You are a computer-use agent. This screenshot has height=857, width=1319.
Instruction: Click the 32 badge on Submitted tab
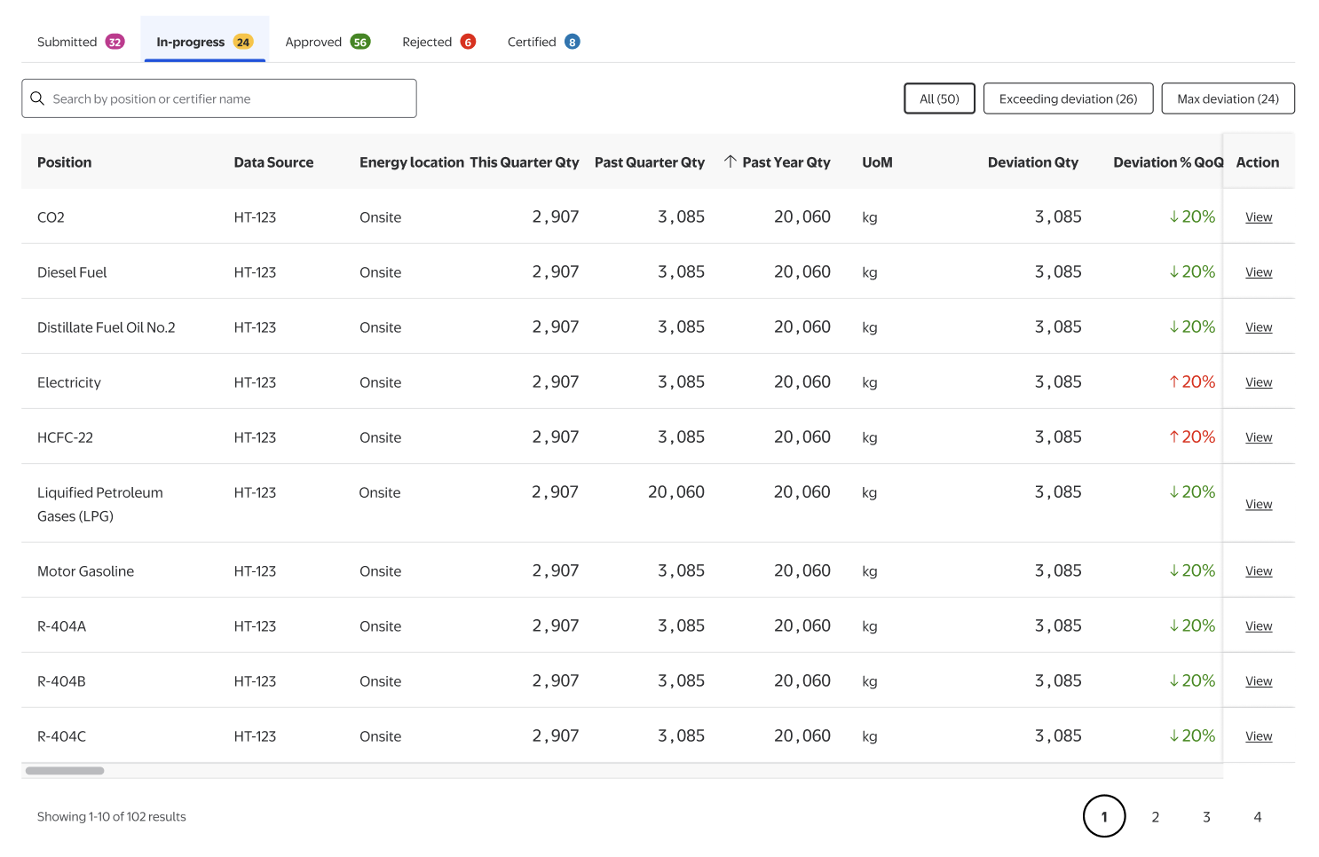pyautogui.click(x=115, y=42)
